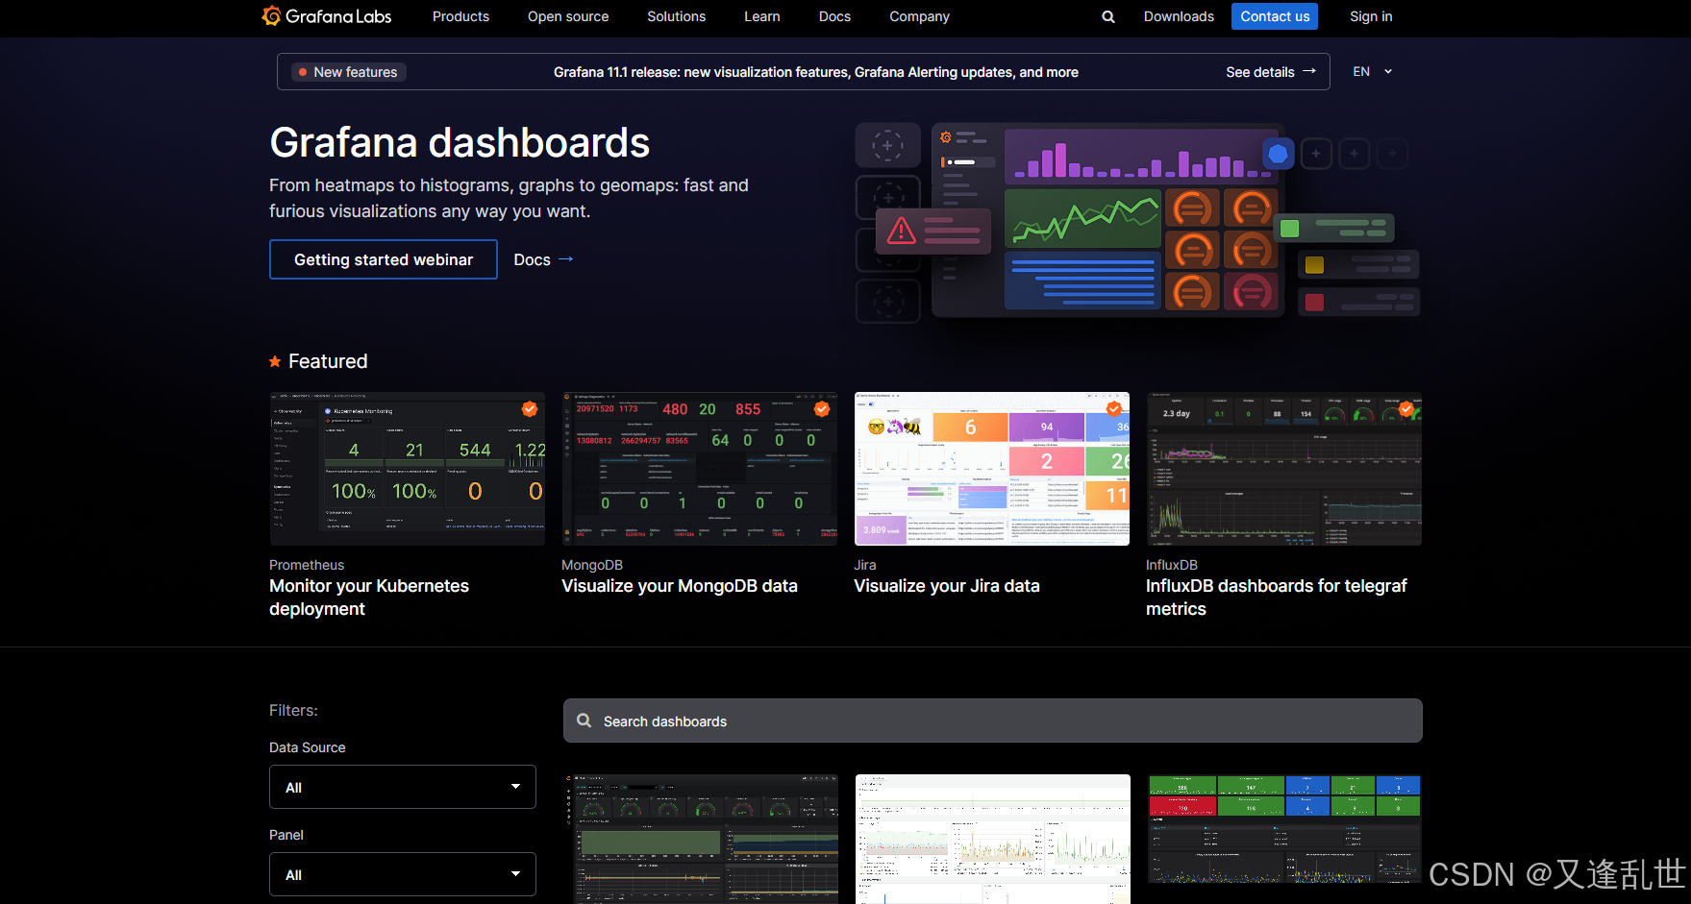This screenshot has width=1691, height=904.
Task: Focus the Search dashboards field
Action: tap(993, 721)
